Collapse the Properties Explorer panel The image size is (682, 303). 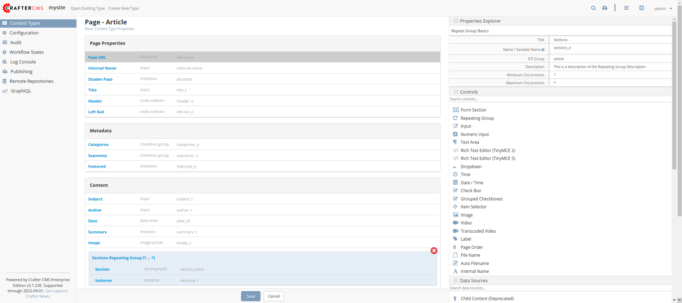(x=456, y=21)
